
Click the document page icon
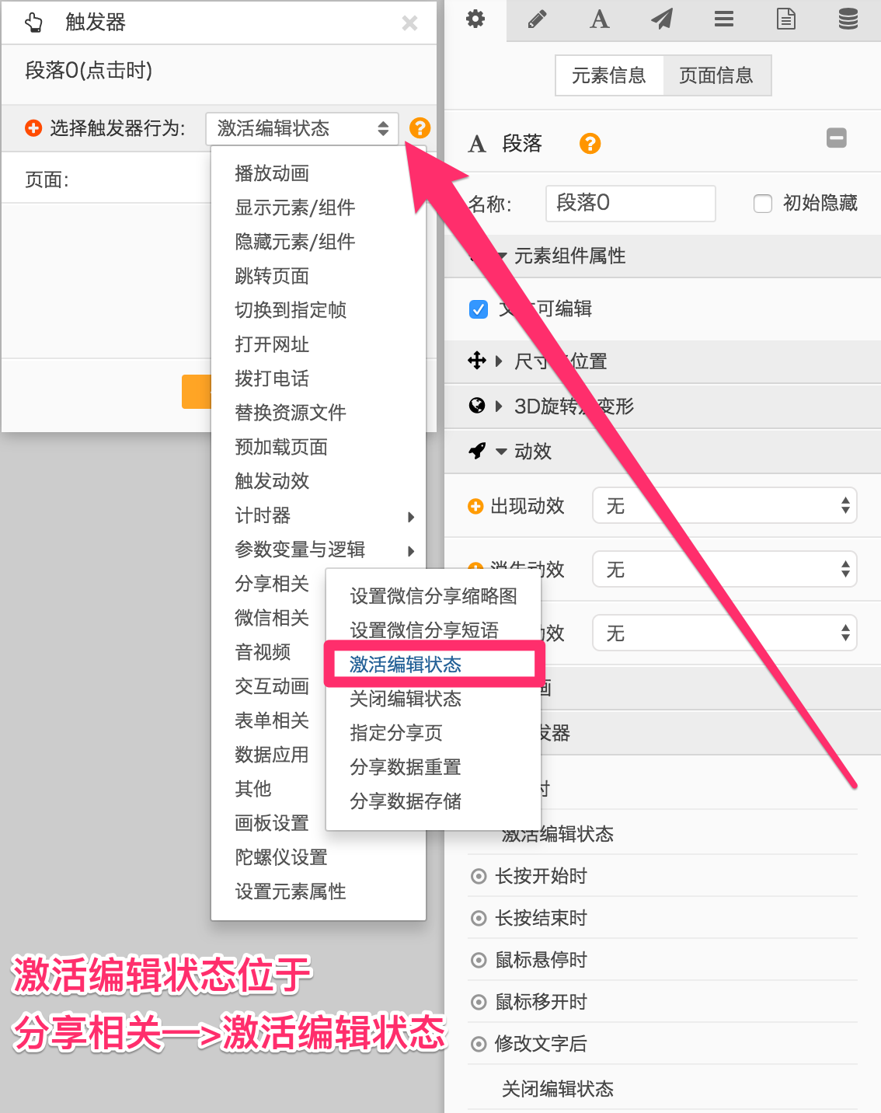point(786,19)
